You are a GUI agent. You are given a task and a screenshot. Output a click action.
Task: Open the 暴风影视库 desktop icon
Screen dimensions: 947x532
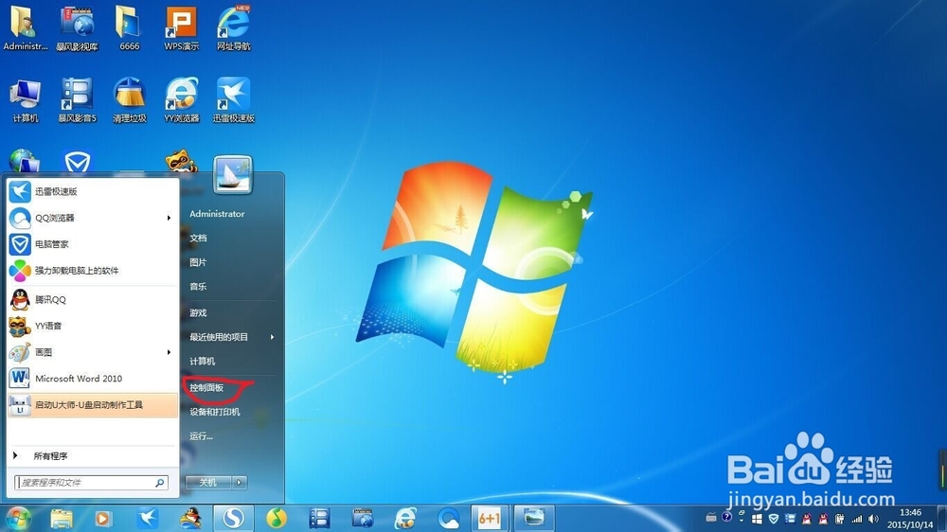[78, 27]
